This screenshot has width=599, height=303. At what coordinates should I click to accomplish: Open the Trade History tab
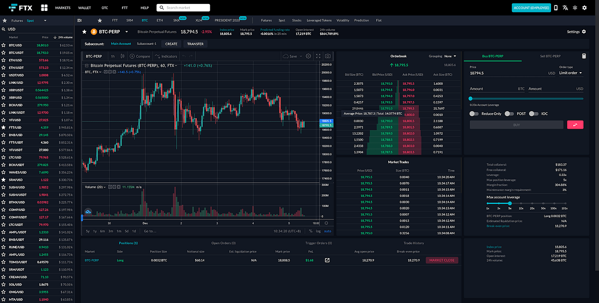(x=414, y=243)
